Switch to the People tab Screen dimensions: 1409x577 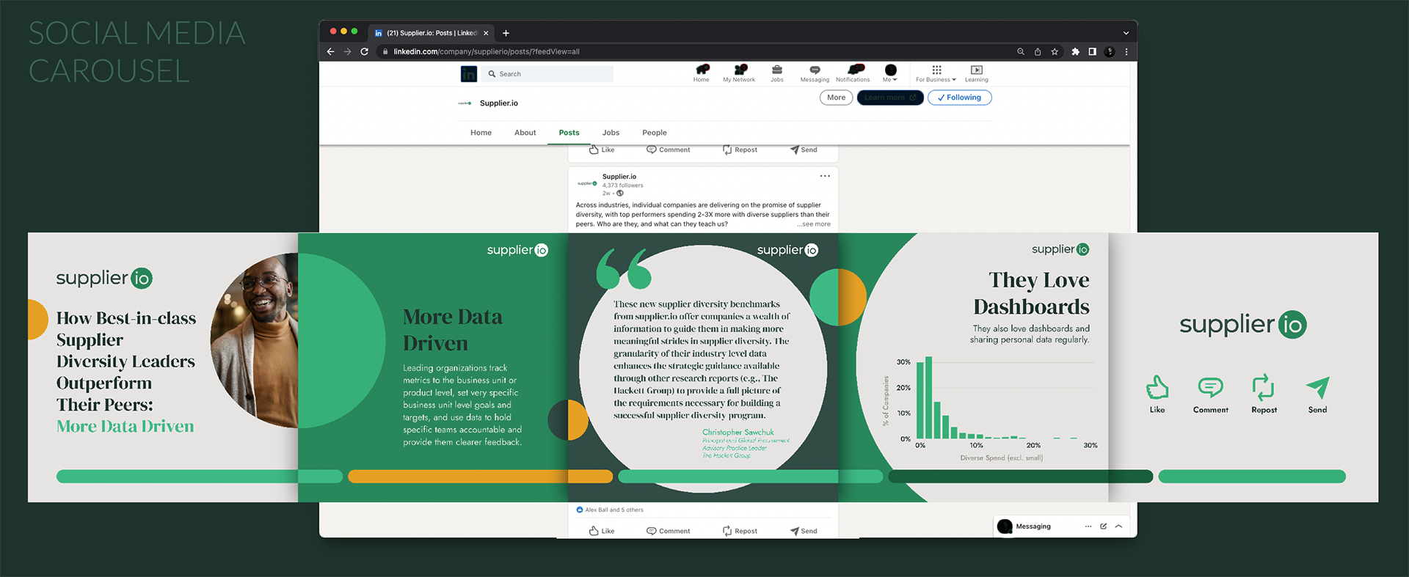point(655,133)
